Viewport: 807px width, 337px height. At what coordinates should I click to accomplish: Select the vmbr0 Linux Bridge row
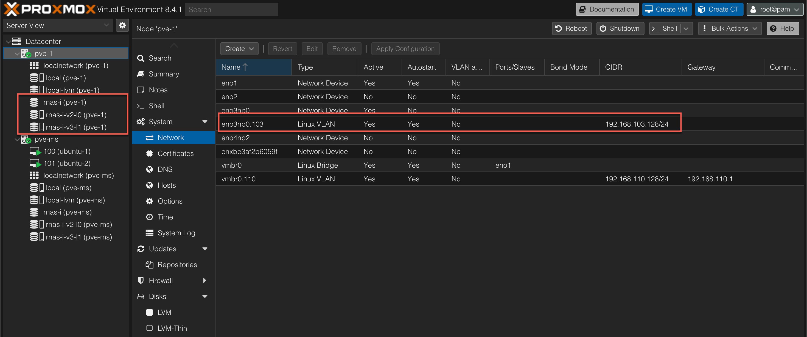pos(510,165)
